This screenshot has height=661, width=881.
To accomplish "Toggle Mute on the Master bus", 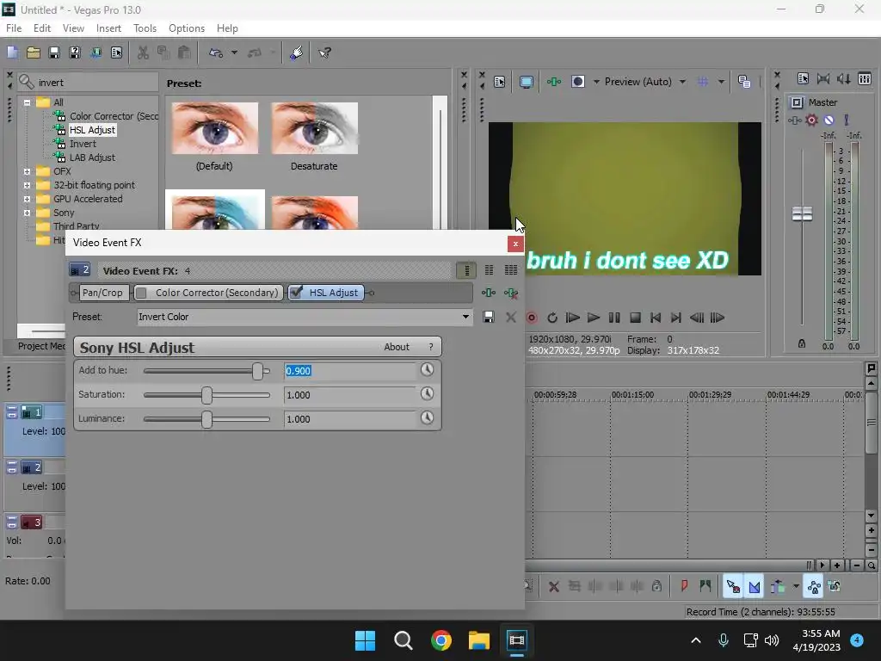I will pyautogui.click(x=829, y=120).
